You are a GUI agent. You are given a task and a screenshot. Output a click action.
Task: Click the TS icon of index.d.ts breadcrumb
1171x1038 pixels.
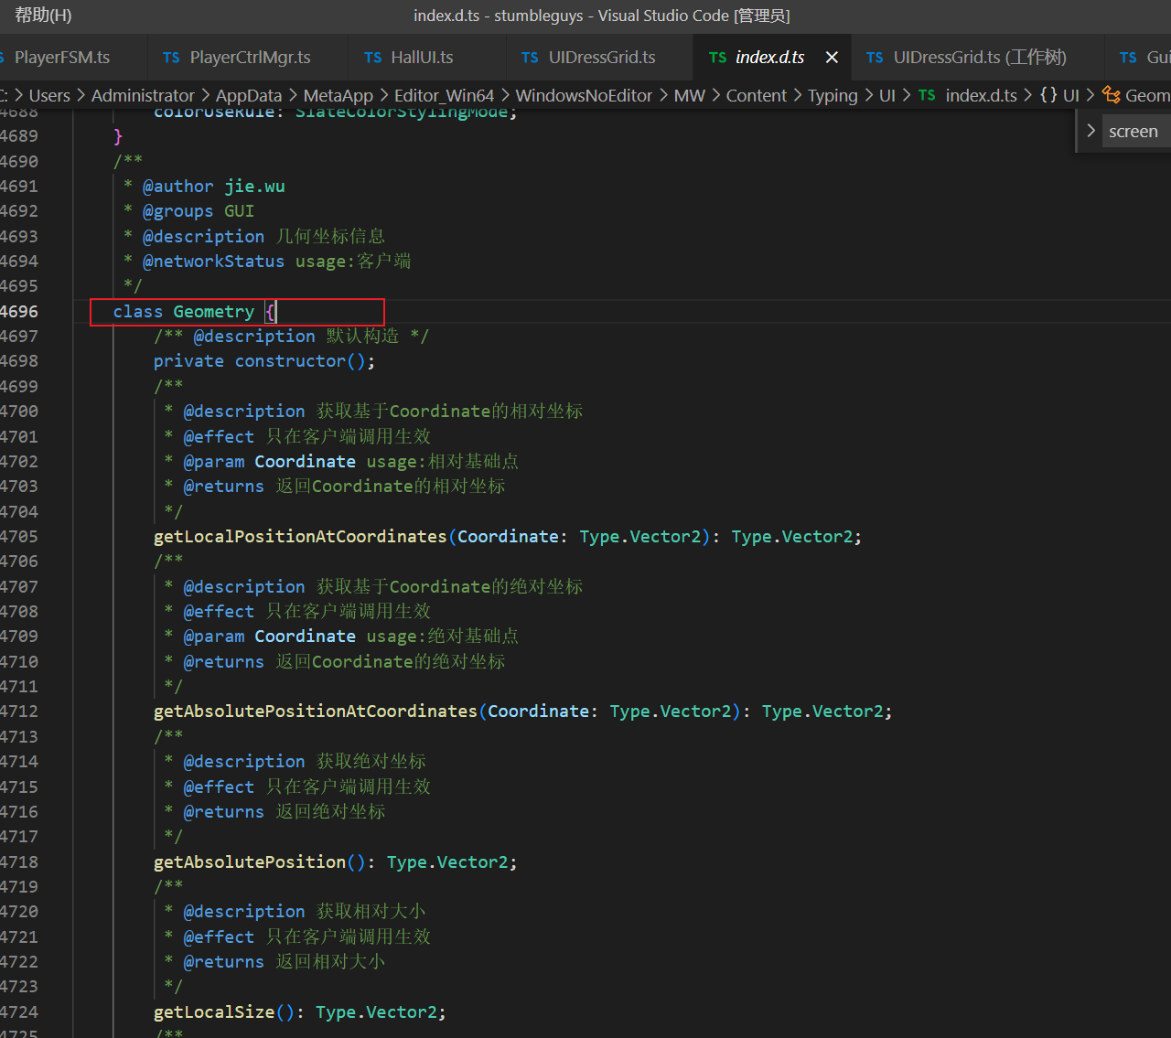pos(927,95)
